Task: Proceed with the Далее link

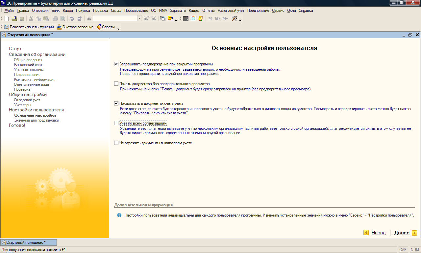Action: [402, 233]
